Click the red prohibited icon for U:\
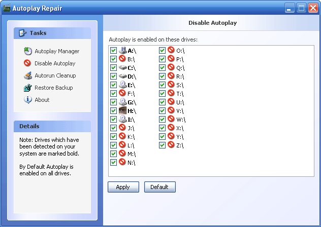The height and width of the screenshot is (227, 321). 171,101
